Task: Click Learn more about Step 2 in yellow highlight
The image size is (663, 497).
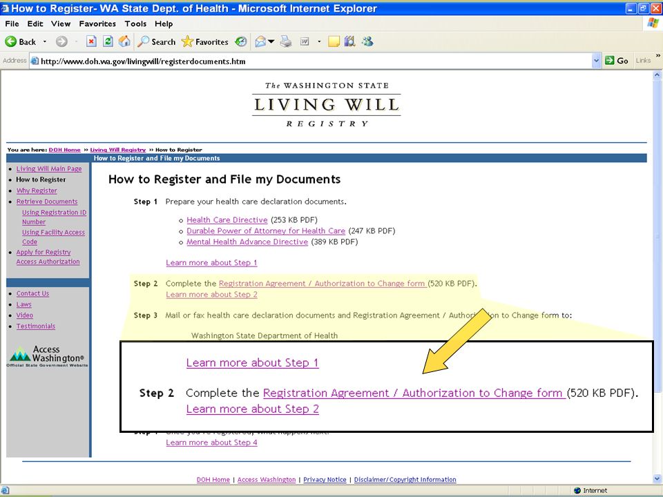Action: (x=211, y=295)
